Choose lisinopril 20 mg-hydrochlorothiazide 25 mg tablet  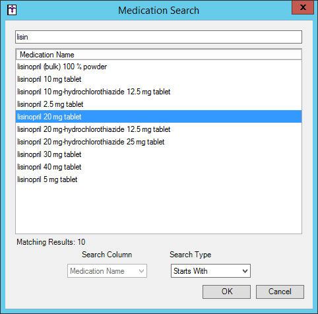click(x=158, y=142)
